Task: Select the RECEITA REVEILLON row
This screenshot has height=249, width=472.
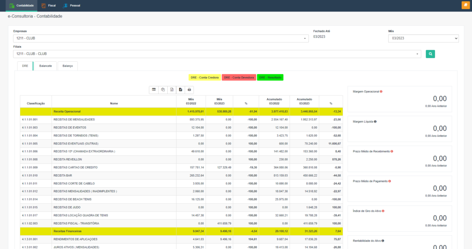Action: pos(181,160)
